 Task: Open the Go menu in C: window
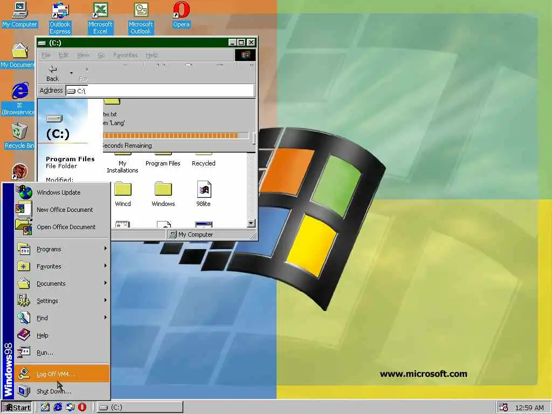click(x=101, y=55)
